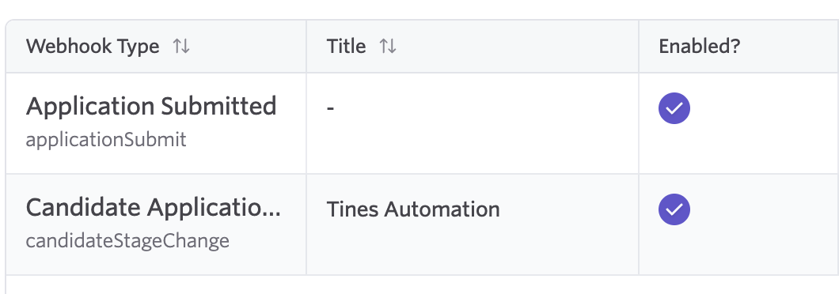Sort by Webhook Type arrows icon

pyautogui.click(x=181, y=47)
